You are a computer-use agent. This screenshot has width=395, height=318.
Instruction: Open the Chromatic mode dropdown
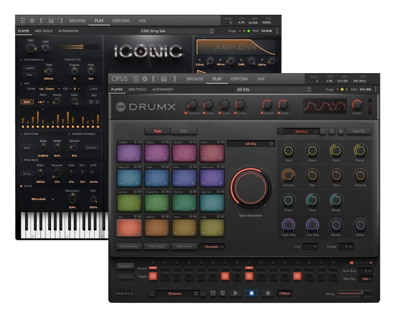(212, 247)
